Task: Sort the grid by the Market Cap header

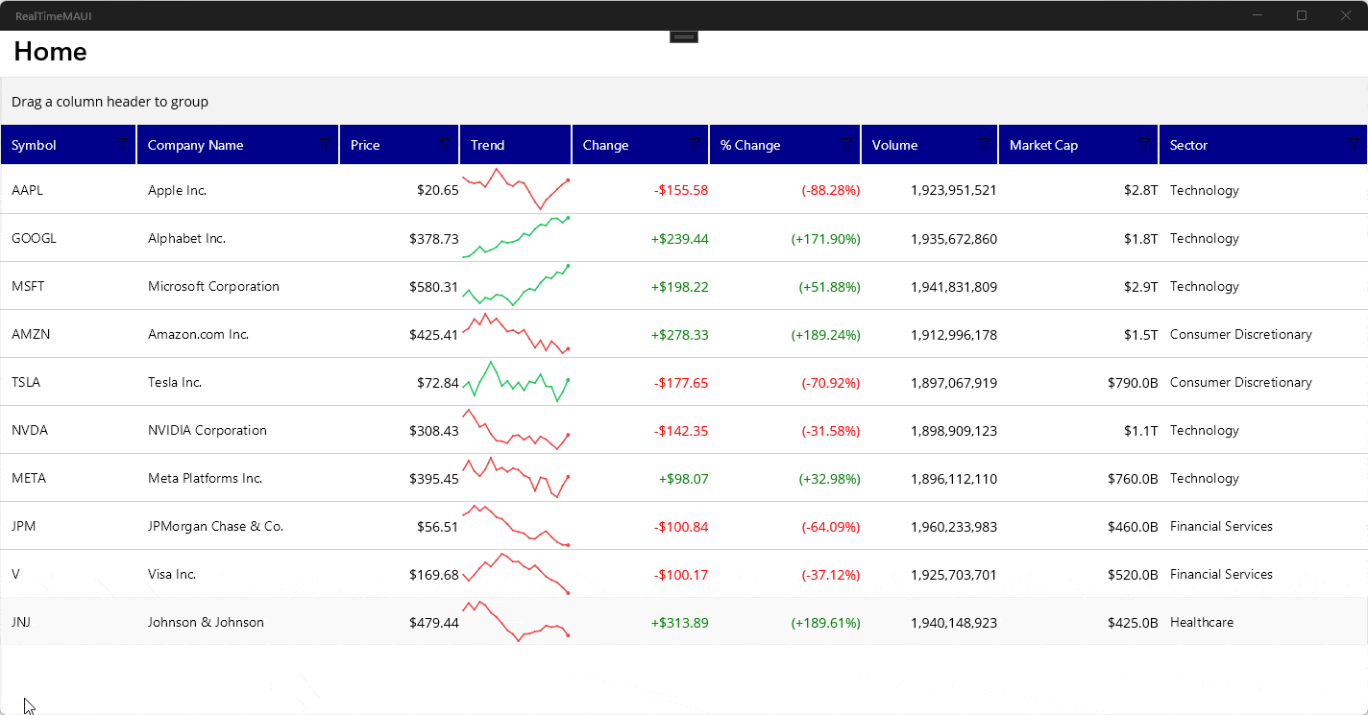Action: click(x=1043, y=144)
